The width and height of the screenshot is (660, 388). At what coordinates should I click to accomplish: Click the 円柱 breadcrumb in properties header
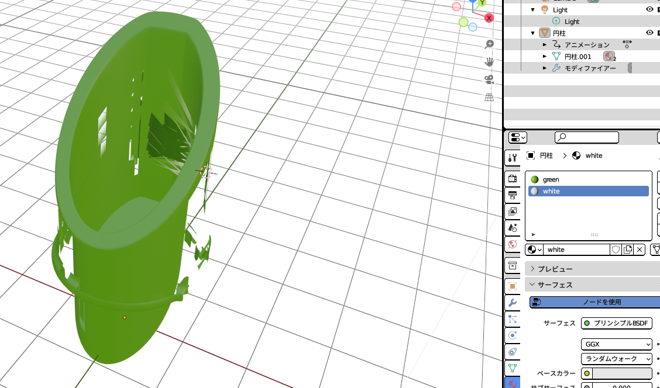click(546, 155)
